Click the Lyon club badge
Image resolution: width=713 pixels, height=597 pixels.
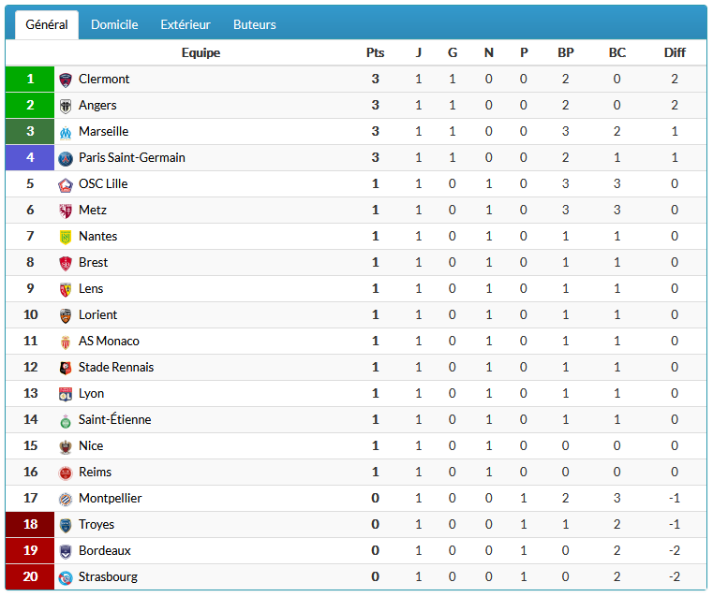pos(66,394)
